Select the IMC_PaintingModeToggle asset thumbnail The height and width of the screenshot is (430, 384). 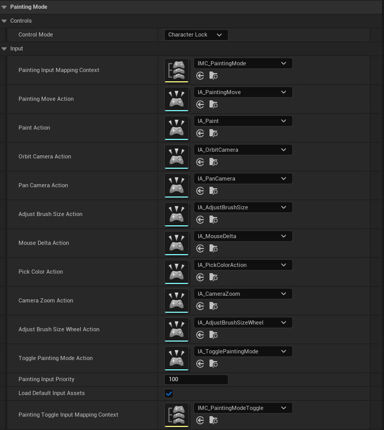coord(177,415)
